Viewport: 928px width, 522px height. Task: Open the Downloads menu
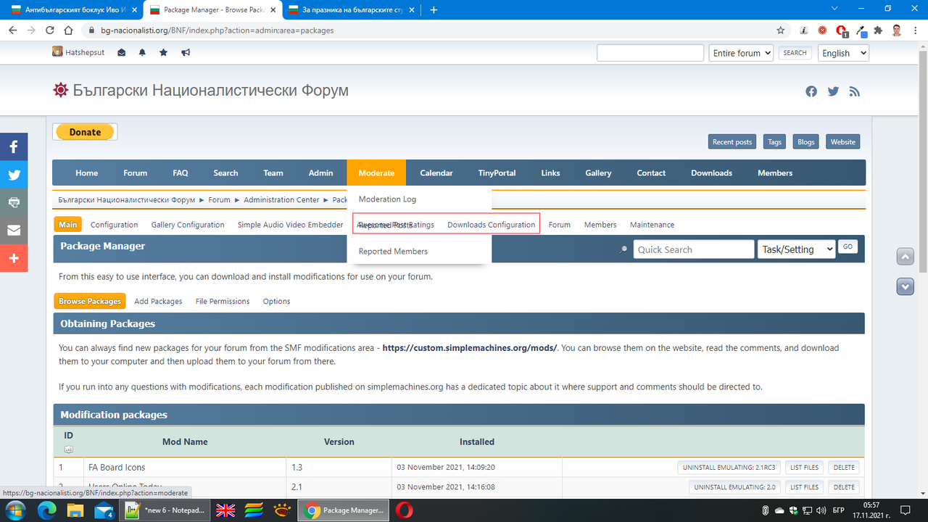pos(711,173)
